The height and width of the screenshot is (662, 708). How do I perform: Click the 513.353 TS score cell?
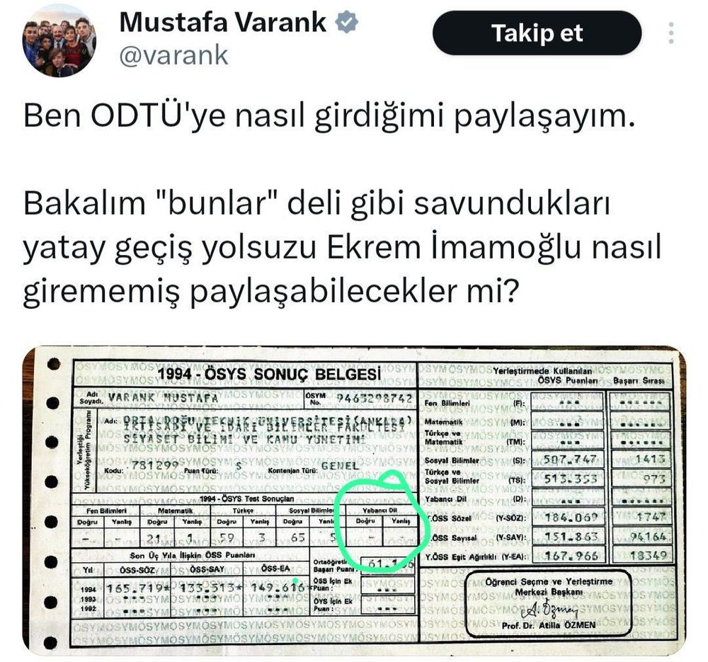click(570, 479)
